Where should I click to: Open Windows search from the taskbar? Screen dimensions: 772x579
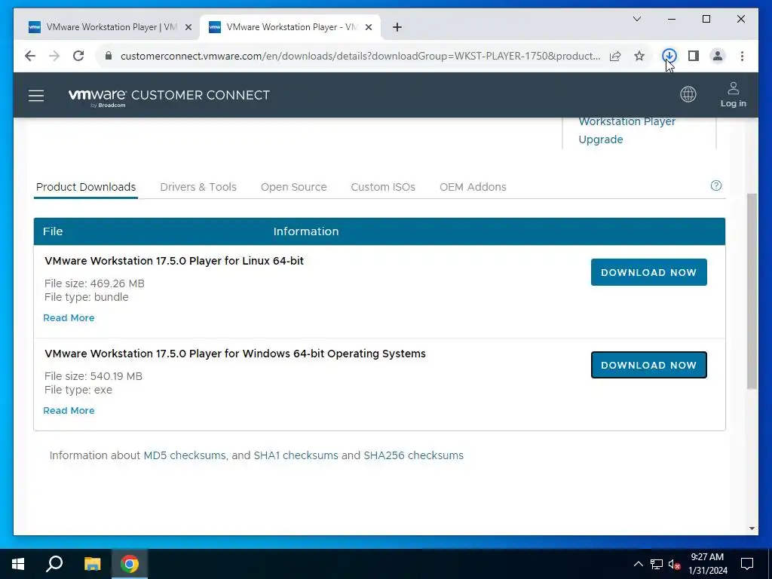[54, 564]
